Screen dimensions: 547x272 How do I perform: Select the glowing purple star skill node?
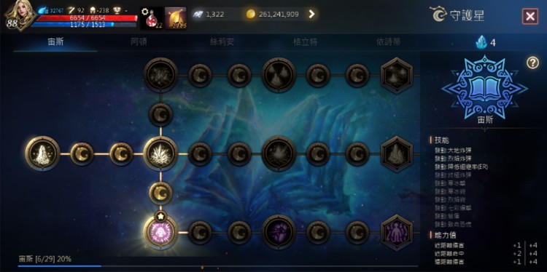(161, 232)
